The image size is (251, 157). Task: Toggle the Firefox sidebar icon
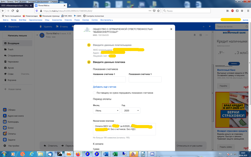pyautogui.click(x=237, y=11)
